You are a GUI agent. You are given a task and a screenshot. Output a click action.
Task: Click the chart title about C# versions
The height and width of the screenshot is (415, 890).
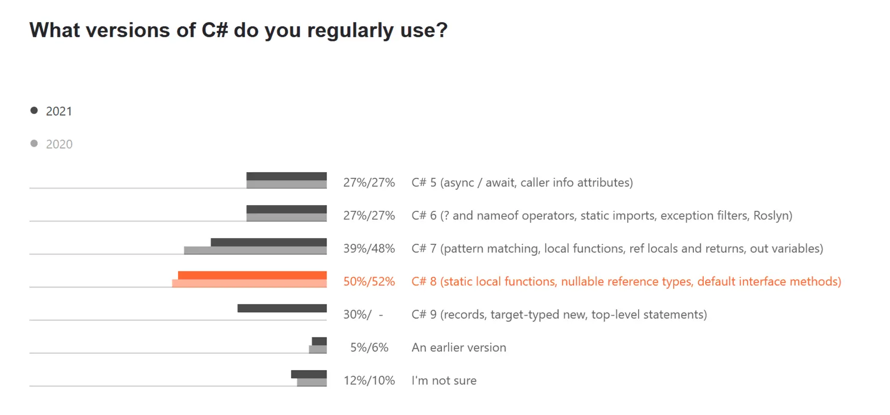coord(239,30)
